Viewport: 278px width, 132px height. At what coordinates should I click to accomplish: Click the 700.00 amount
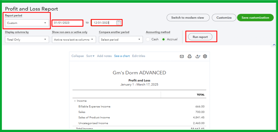coord(200,112)
